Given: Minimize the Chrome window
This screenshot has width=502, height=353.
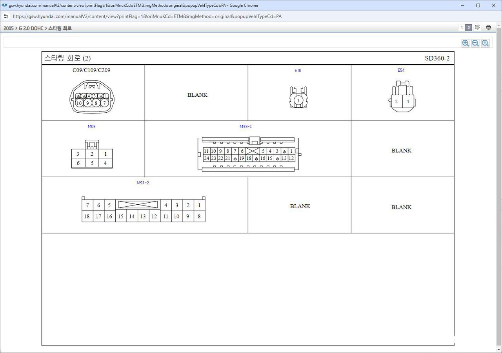Looking at the screenshot, I should pyautogui.click(x=462, y=5).
